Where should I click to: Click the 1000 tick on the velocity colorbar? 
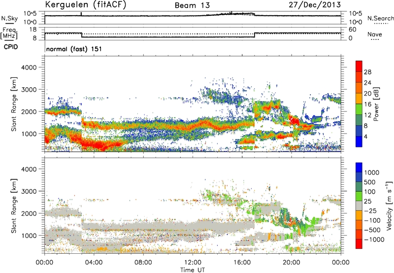[x=372, y=172]
